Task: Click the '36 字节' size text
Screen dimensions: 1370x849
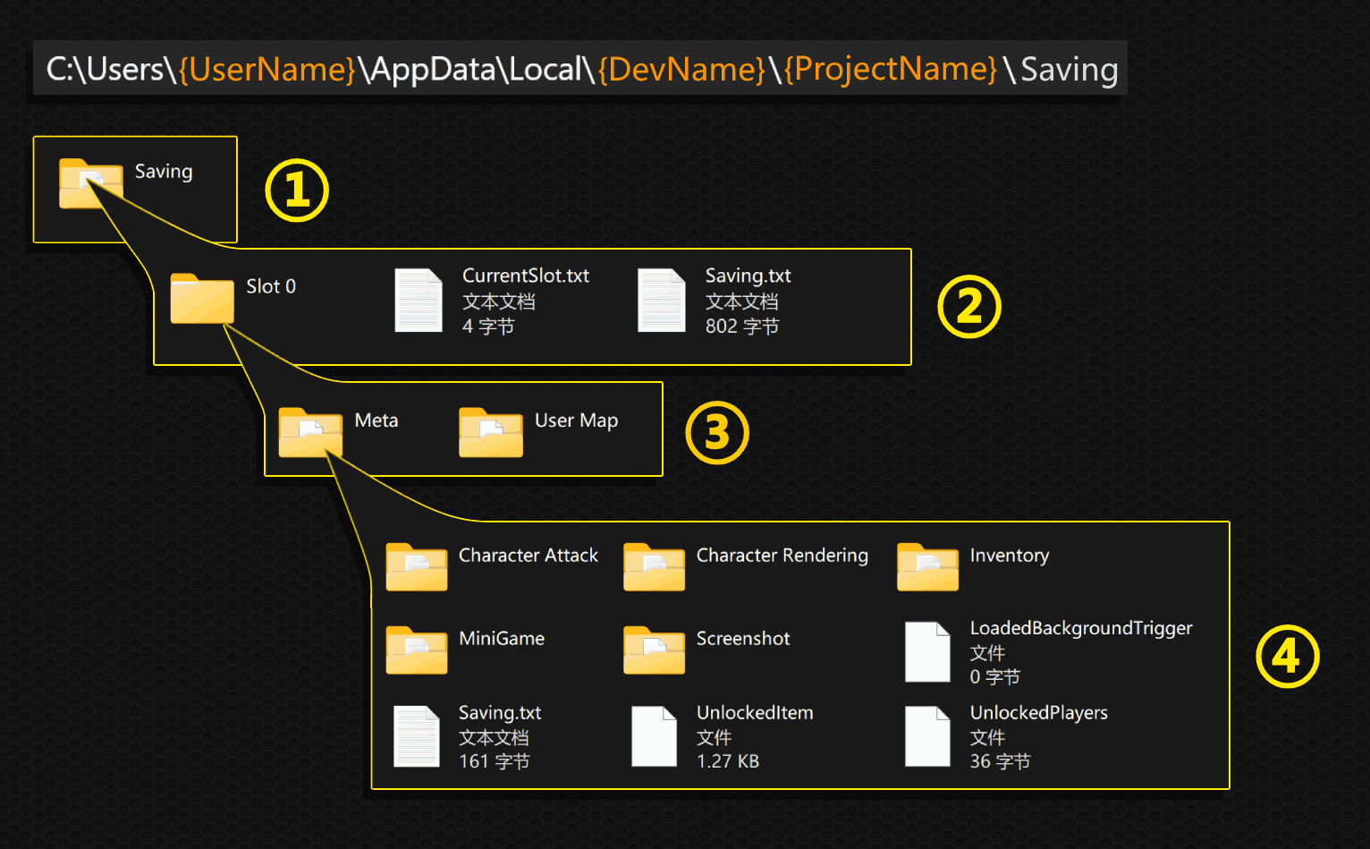Action: click(1001, 761)
